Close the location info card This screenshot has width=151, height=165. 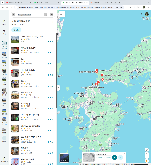pyautogui.click(x=125, y=154)
